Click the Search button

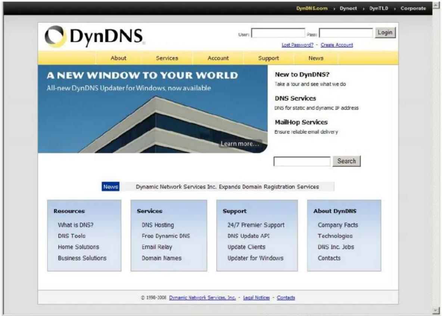point(346,161)
